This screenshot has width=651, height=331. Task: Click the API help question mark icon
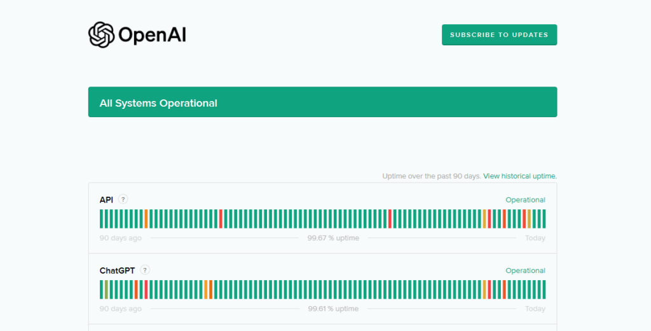coord(123,199)
